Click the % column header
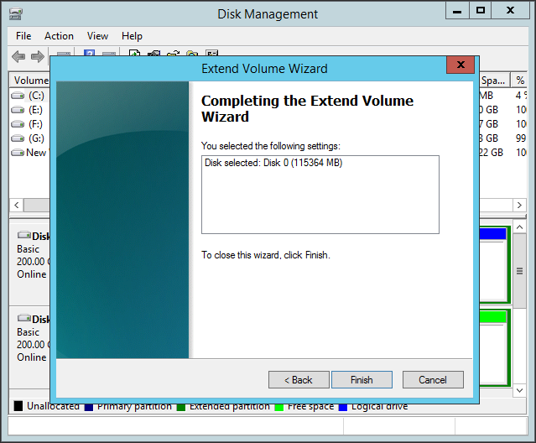This screenshot has width=536, height=443. click(x=520, y=81)
